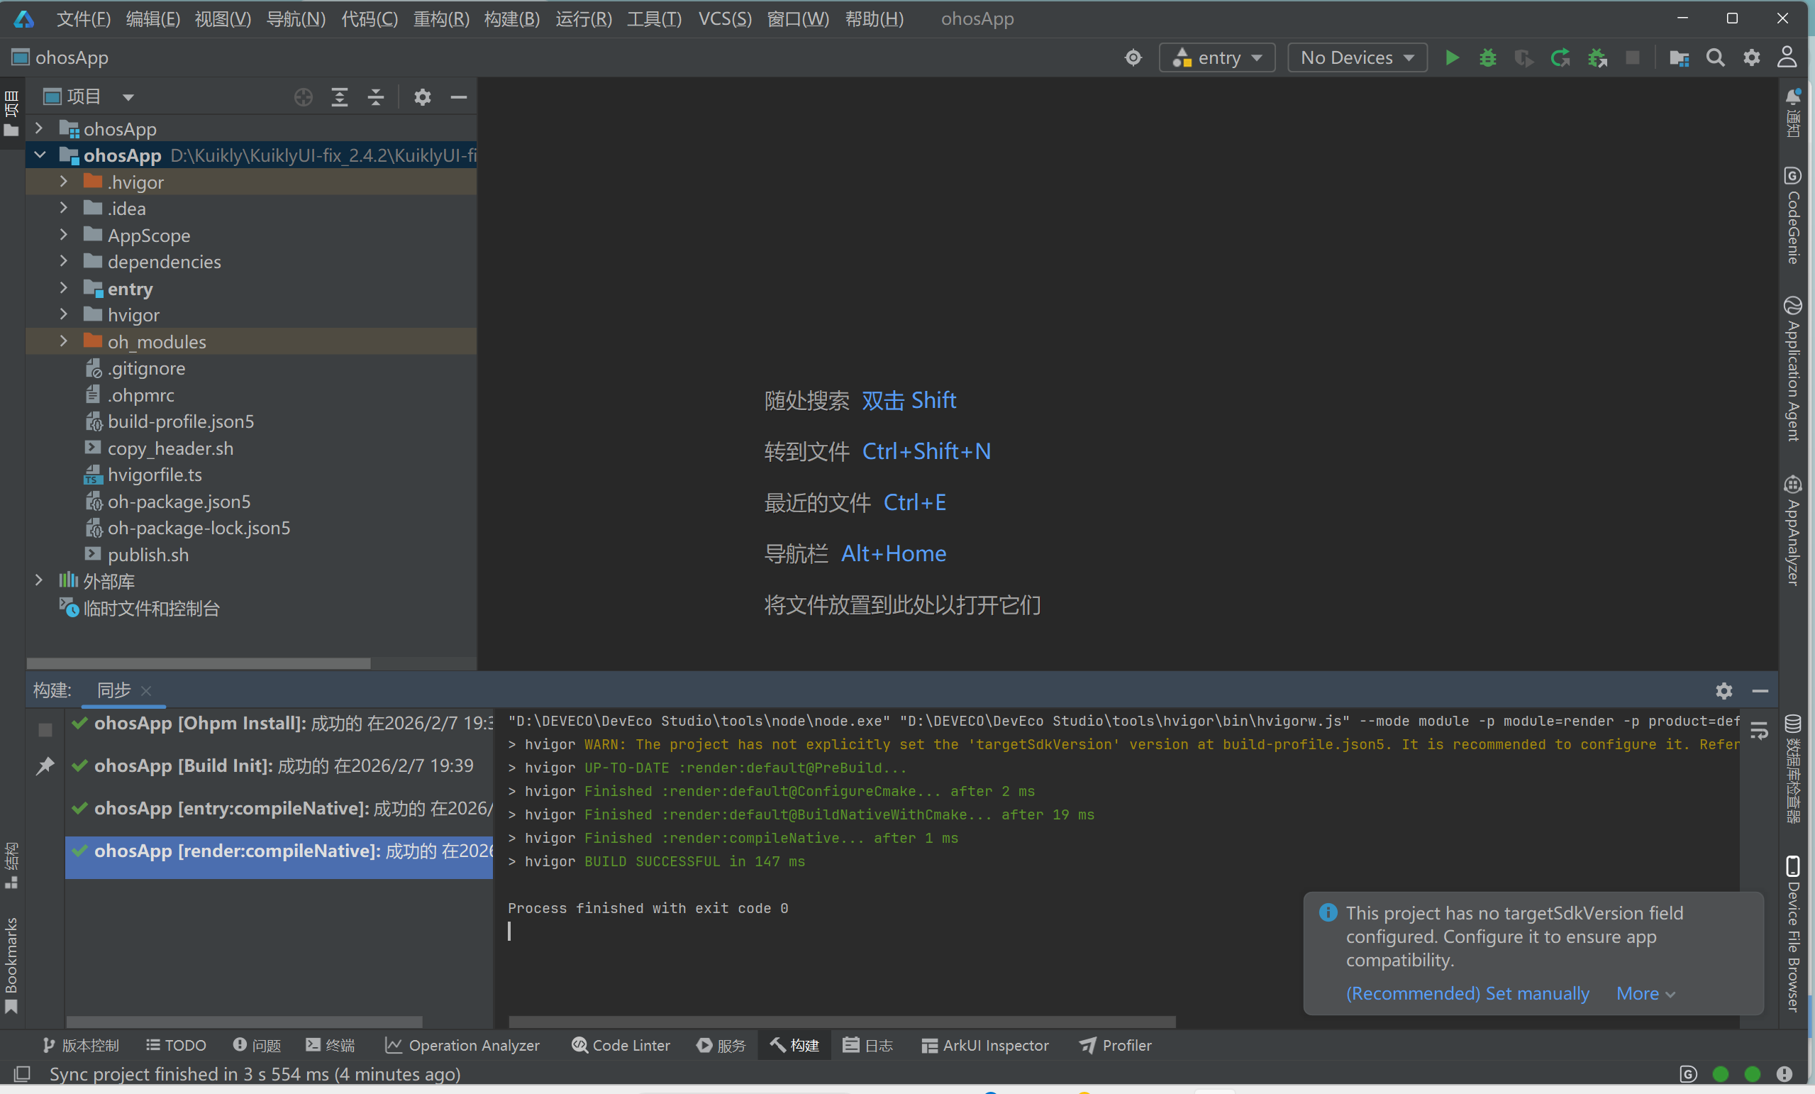Switch to the ArkUI Inspector tab
This screenshot has height=1094, width=1815.
pos(985,1045)
